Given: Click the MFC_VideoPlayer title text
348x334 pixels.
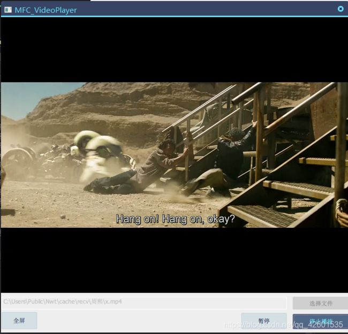Looking at the screenshot, I should (46, 10).
